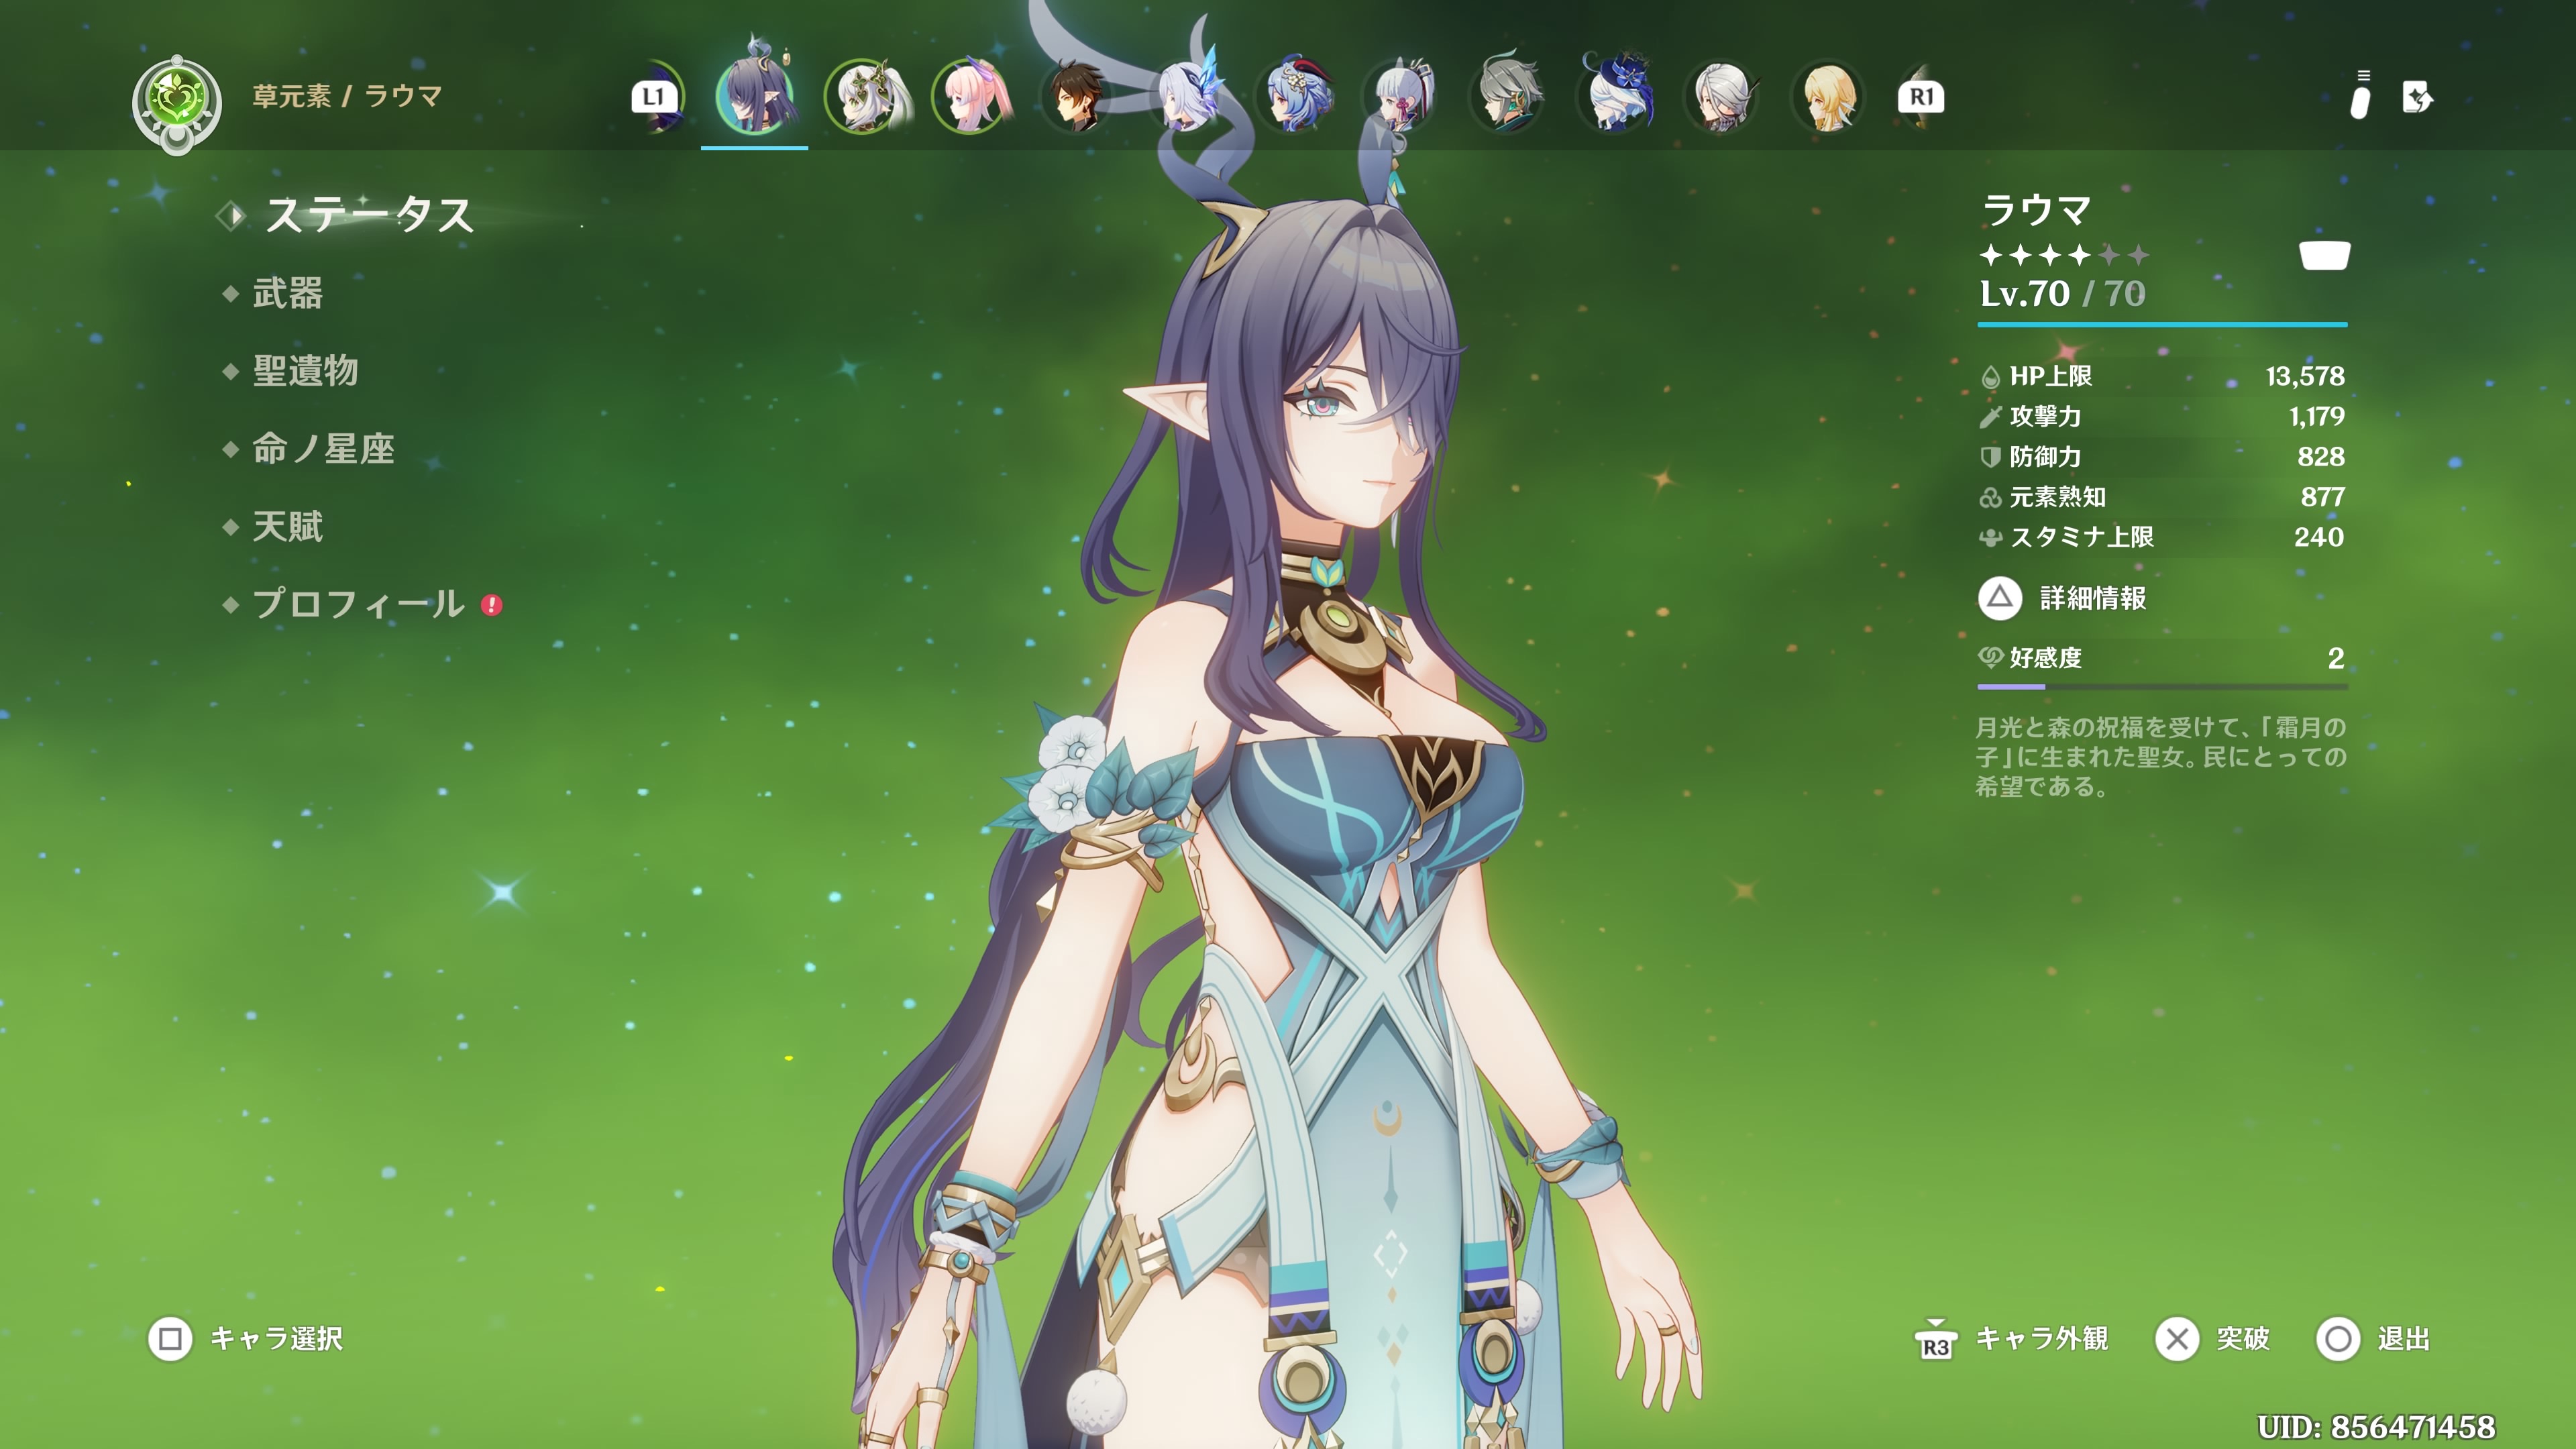This screenshot has height=1449, width=2576.
Task: Open the プロフィール profile menu
Action: [358, 604]
